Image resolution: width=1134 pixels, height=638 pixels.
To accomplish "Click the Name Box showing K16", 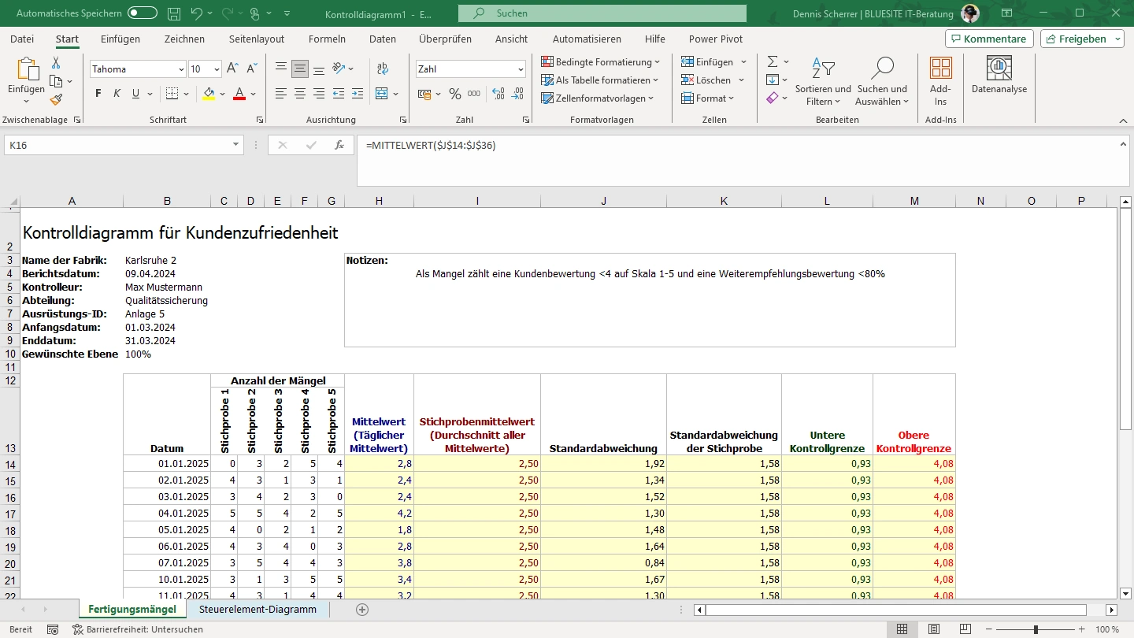I will click(118, 146).
